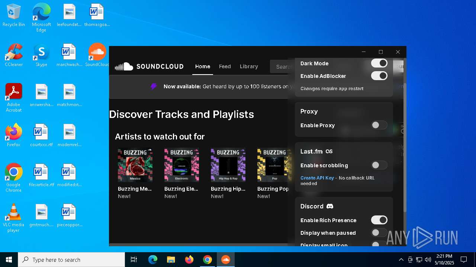Click the SoundCloud taskbar icon
The width and height of the screenshot is (476, 267).
click(225, 260)
